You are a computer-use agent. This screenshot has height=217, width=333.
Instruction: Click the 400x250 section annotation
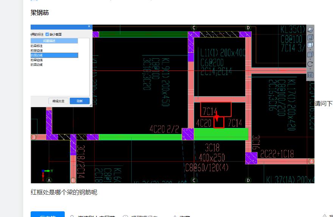212,158
